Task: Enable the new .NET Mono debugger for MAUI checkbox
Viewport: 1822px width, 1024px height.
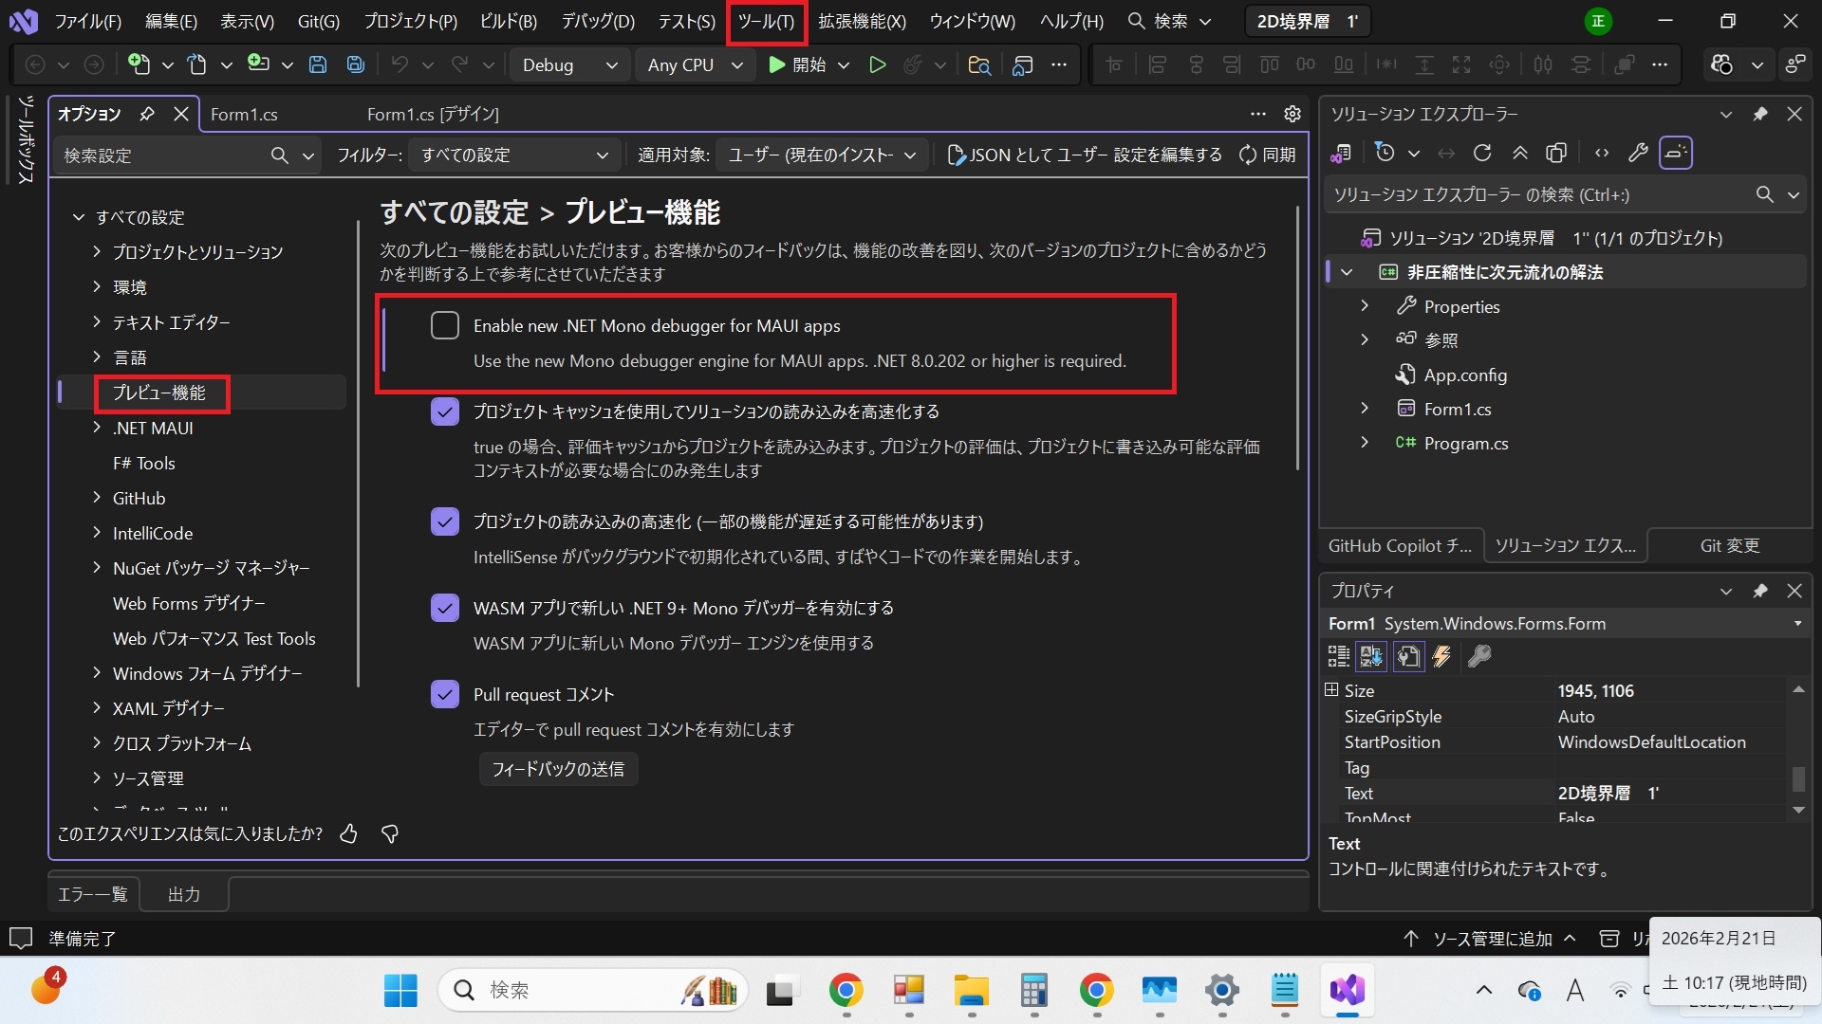Action: 445,325
